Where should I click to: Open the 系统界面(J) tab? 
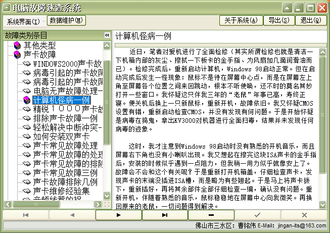pyautogui.click(x=23, y=22)
